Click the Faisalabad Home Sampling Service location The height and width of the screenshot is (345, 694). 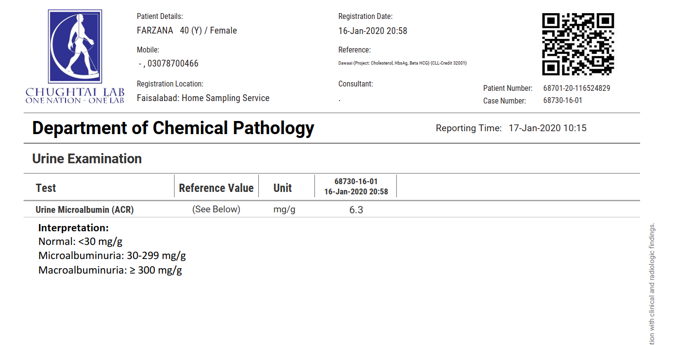click(203, 98)
